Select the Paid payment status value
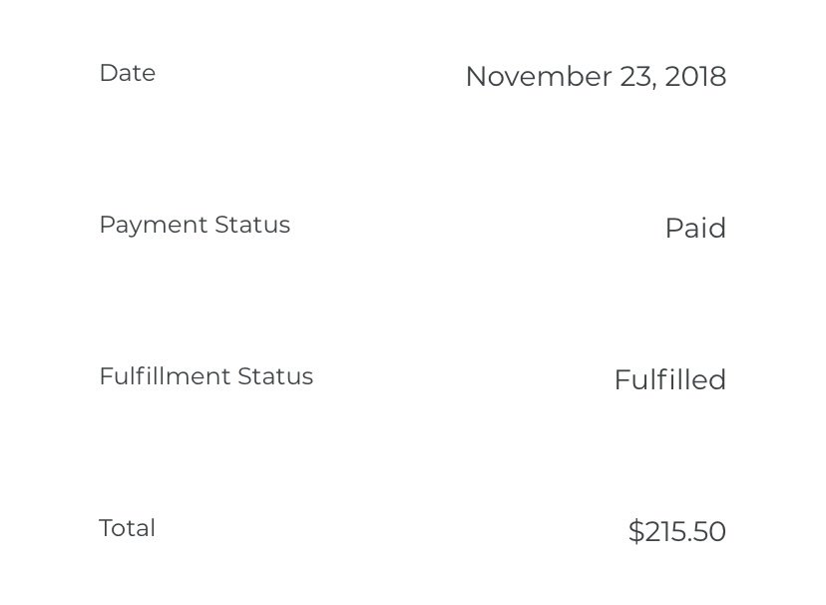The height and width of the screenshot is (605, 826). click(695, 228)
